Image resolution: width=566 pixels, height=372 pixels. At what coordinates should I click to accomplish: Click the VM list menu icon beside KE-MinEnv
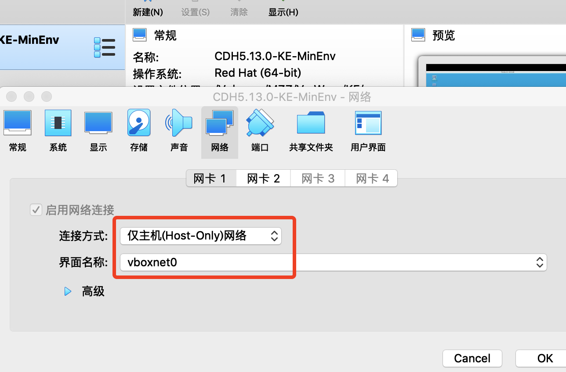105,47
